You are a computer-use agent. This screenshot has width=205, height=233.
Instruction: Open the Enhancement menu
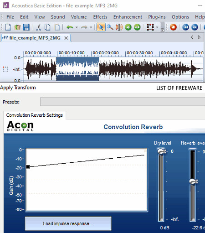click(128, 17)
